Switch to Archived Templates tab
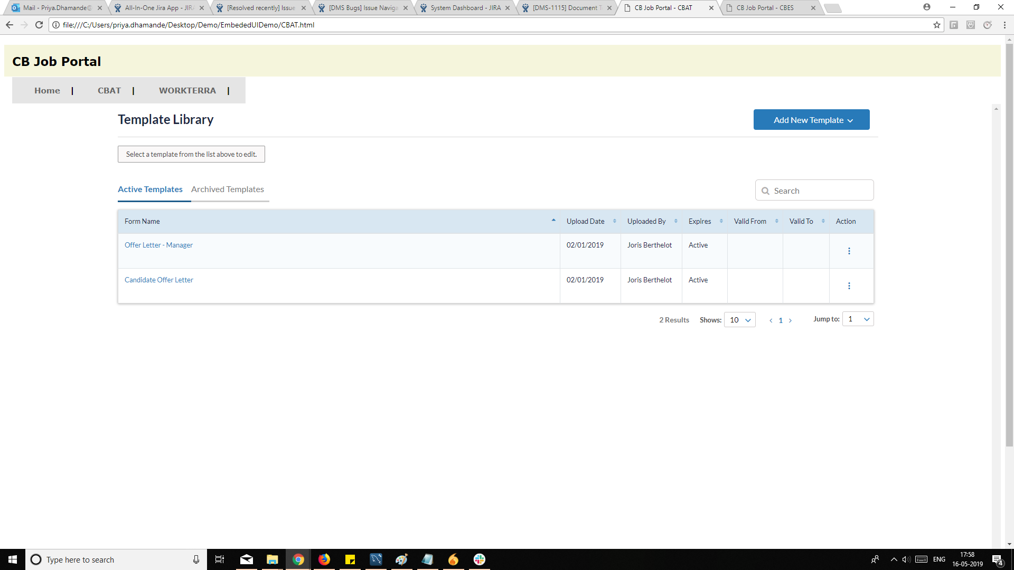Image resolution: width=1014 pixels, height=570 pixels. [x=228, y=189]
